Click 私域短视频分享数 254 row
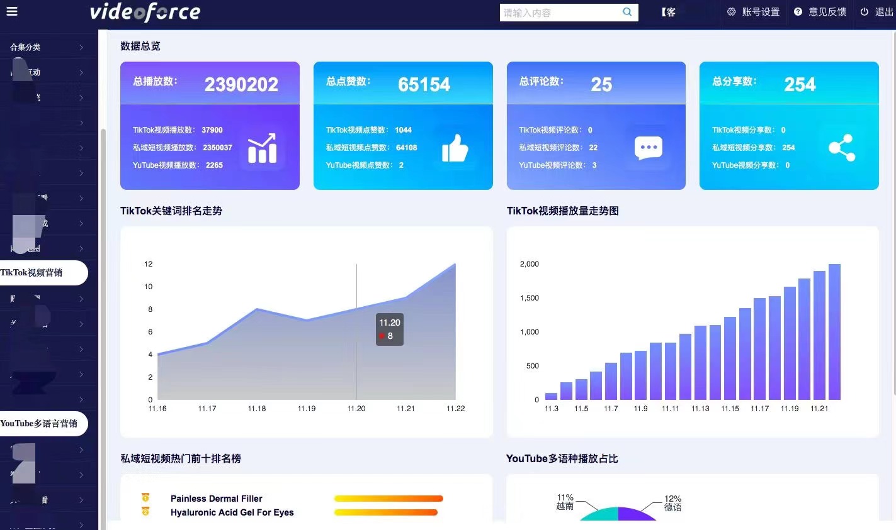This screenshot has height=530, width=896. [x=753, y=148]
